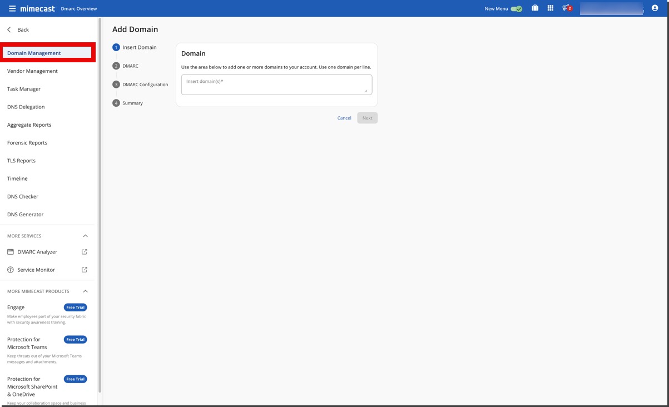Click the Next button
The height and width of the screenshot is (407, 669).
click(x=368, y=118)
